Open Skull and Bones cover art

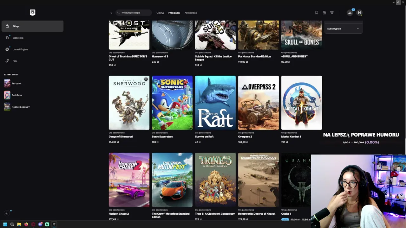302,35
